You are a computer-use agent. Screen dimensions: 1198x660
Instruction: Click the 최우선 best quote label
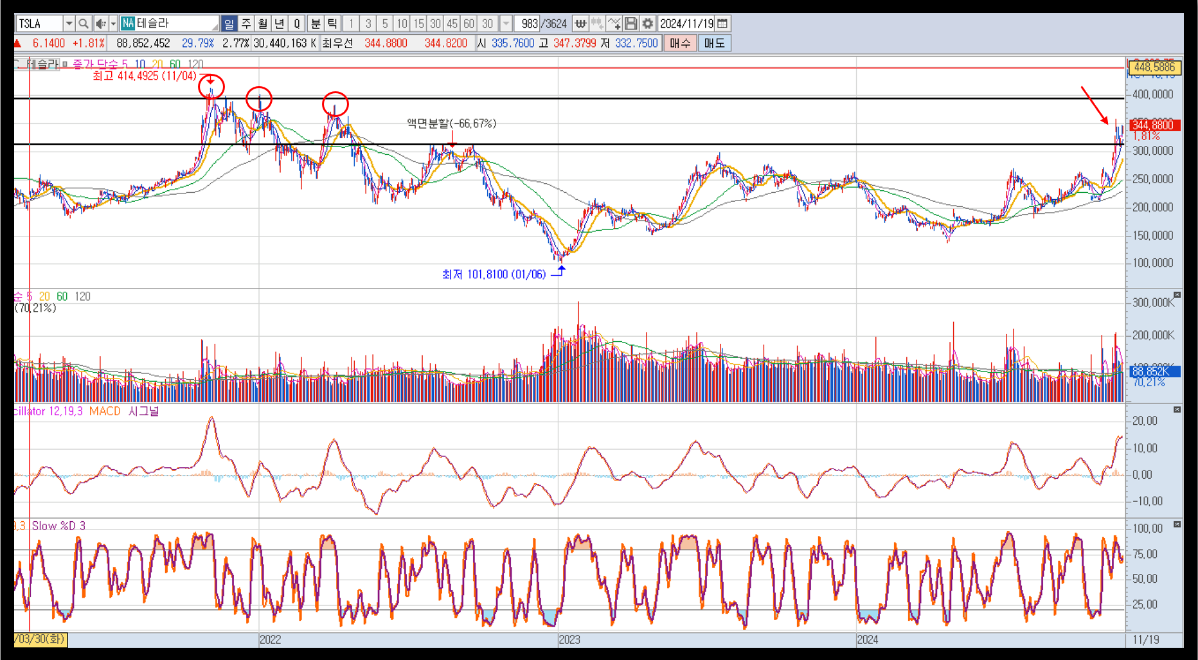pyautogui.click(x=337, y=43)
